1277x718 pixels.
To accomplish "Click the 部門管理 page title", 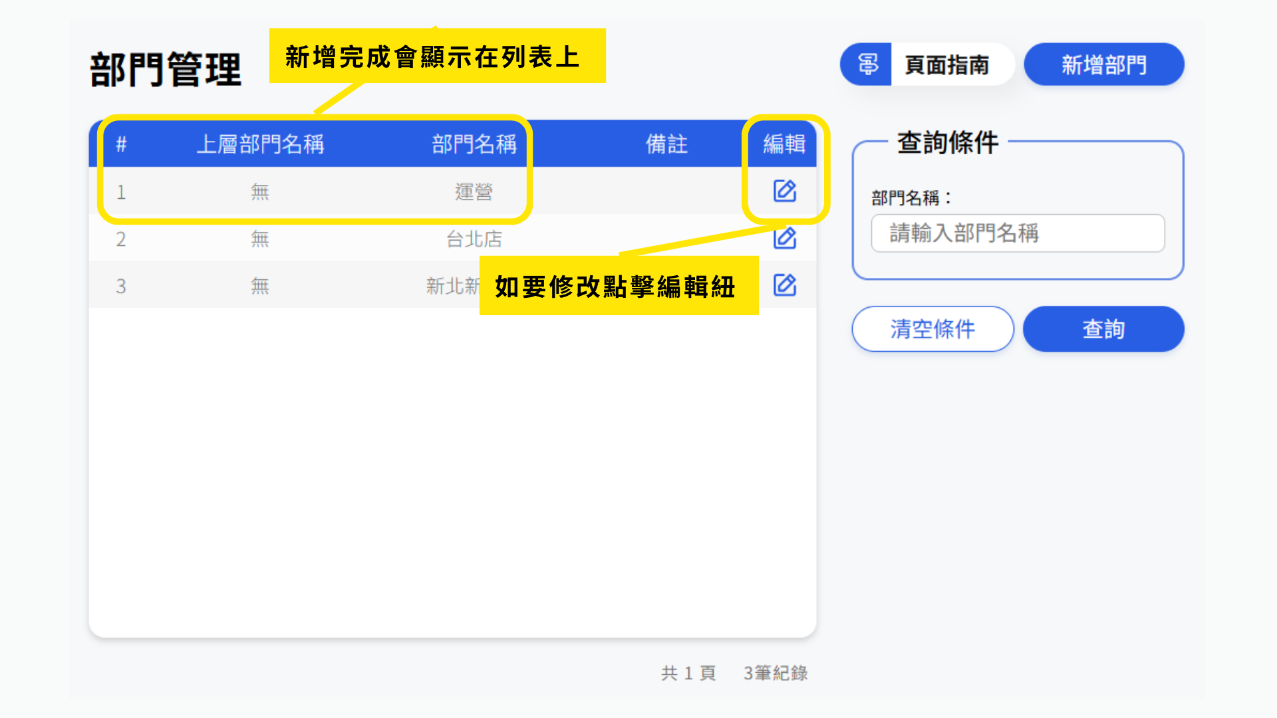I will (166, 69).
